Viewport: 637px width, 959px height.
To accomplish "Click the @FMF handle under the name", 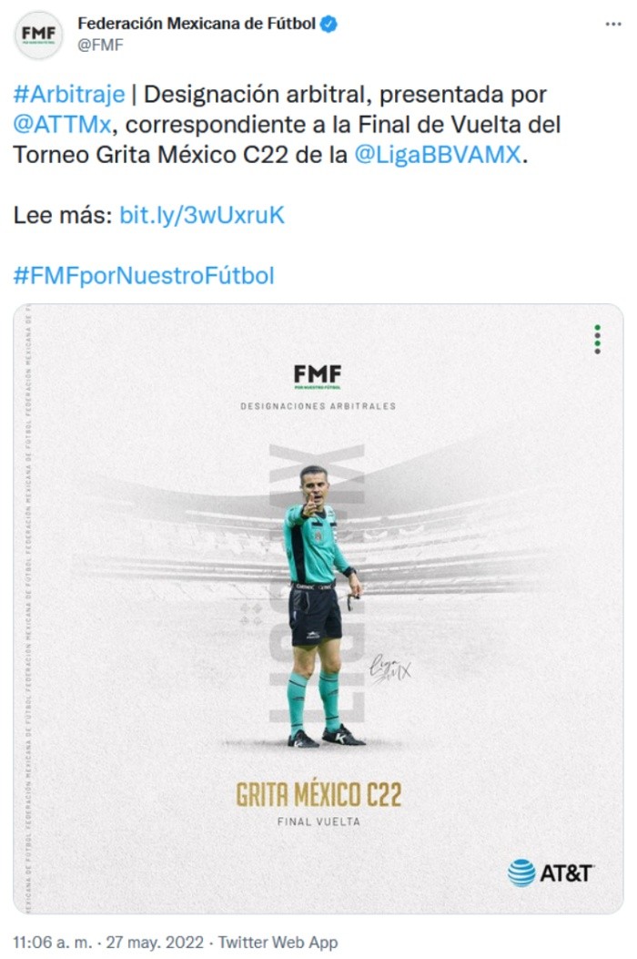I will point(100,46).
